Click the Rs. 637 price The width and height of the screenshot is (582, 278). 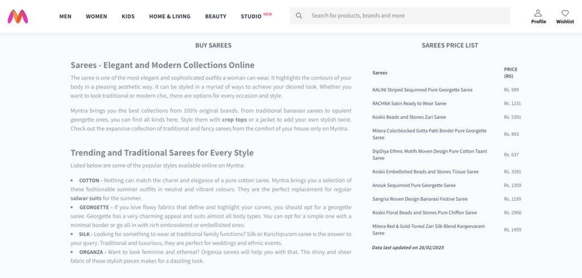click(512, 155)
